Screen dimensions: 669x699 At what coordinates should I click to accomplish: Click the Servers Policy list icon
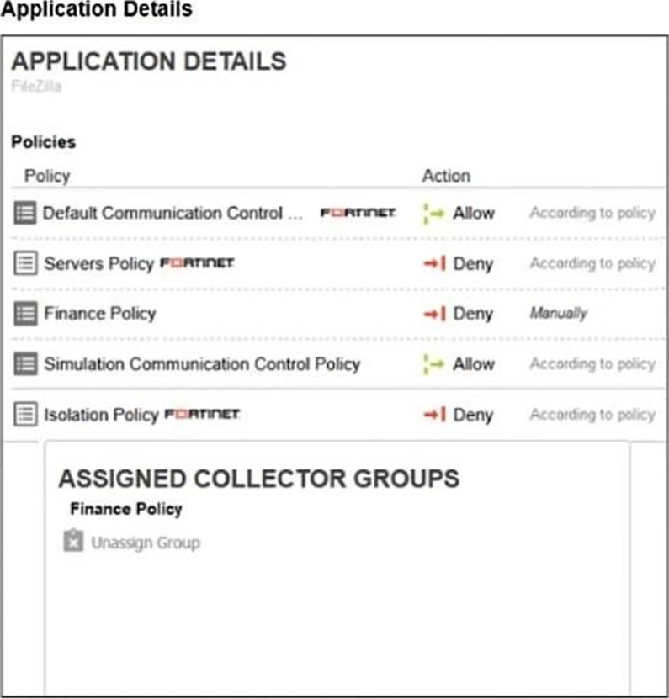[x=26, y=263]
